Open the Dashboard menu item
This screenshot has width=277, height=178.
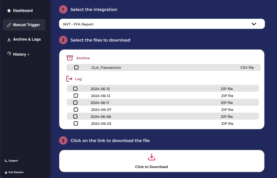20,10
